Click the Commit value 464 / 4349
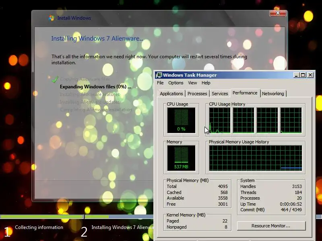Image resolution: width=322 pixels, height=241 pixels. tap(291, 210)
